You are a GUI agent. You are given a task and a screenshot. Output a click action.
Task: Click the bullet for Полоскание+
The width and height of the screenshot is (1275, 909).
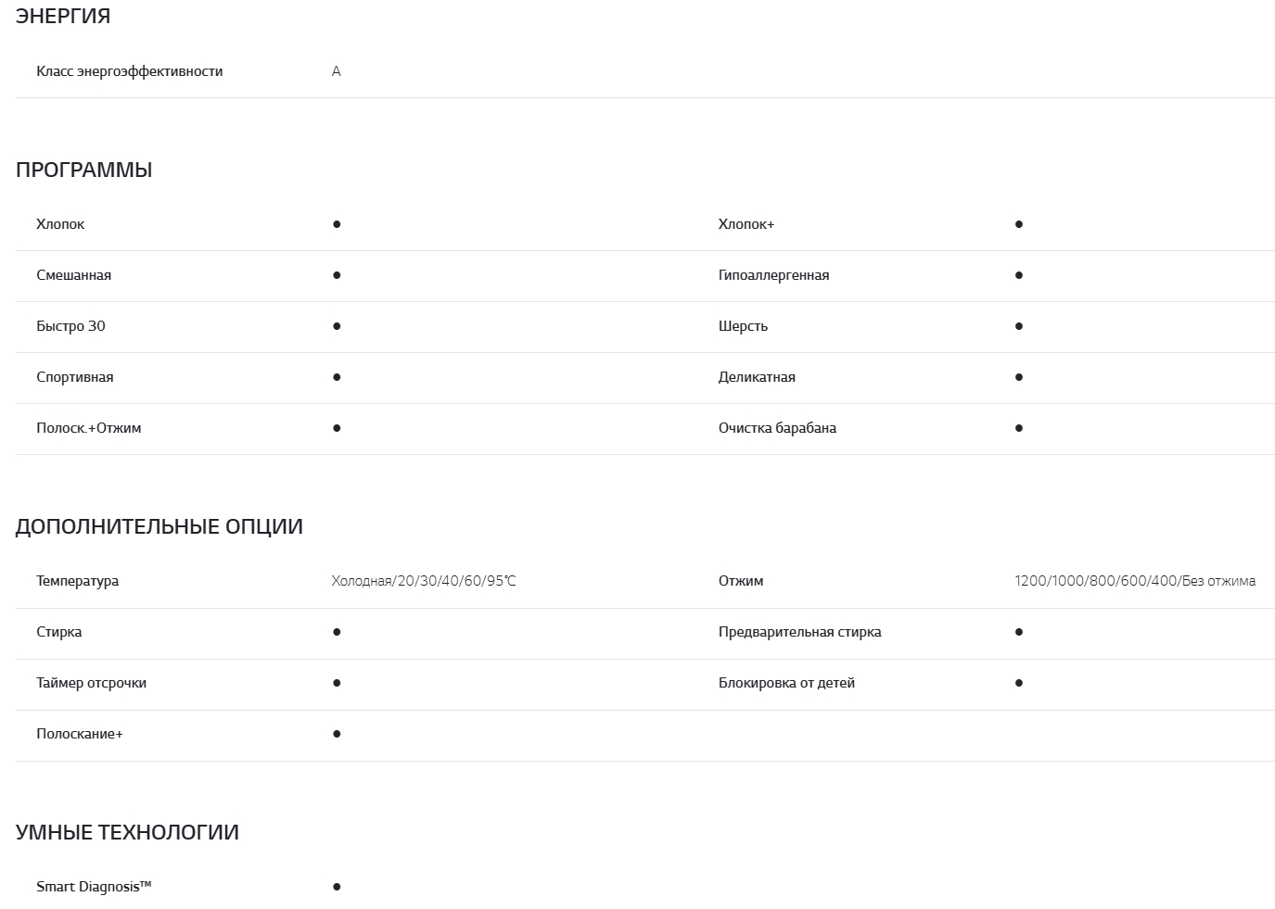coord(337,734)
